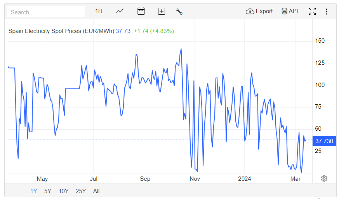Screen dimensions: 339x199
Task: Click the 50 y-axis label
Action: tap(318, 129)
